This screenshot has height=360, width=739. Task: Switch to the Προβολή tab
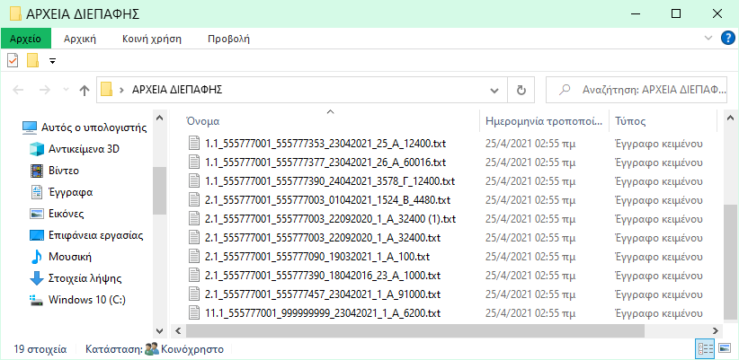click(x=228, y=39)
